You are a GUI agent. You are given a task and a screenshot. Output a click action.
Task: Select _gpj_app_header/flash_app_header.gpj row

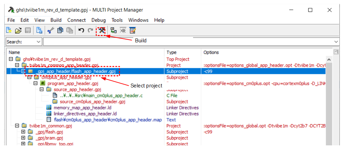pos(166,71)
